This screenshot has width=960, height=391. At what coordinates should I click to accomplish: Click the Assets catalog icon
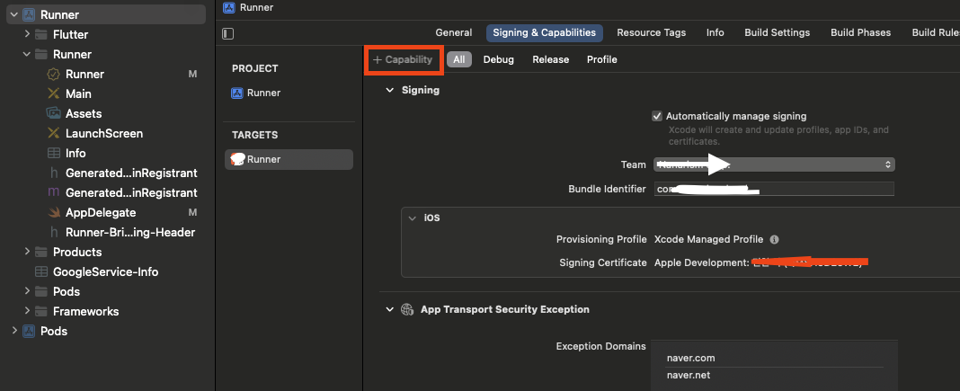click(x=53, y=114)
